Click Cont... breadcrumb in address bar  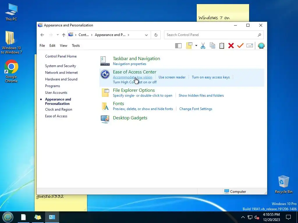click(84, 35)
